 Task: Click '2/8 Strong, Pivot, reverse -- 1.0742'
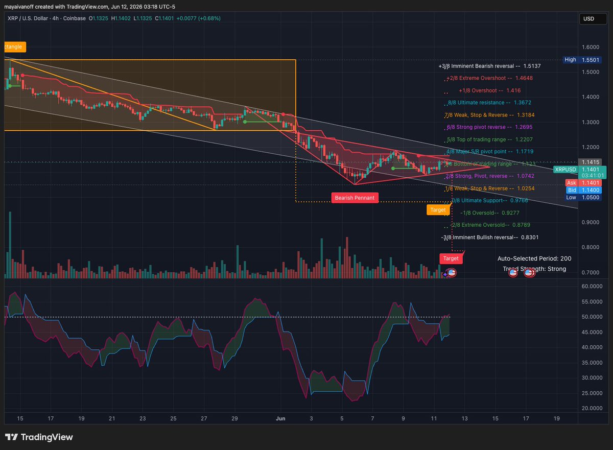(x=489, y=176)
